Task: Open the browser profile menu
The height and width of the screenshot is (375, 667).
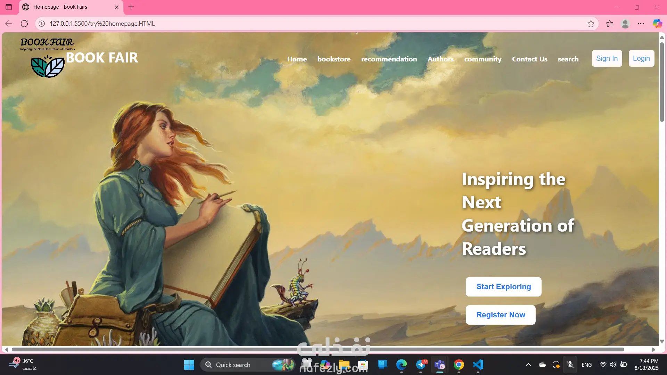Action: [625, 24]
